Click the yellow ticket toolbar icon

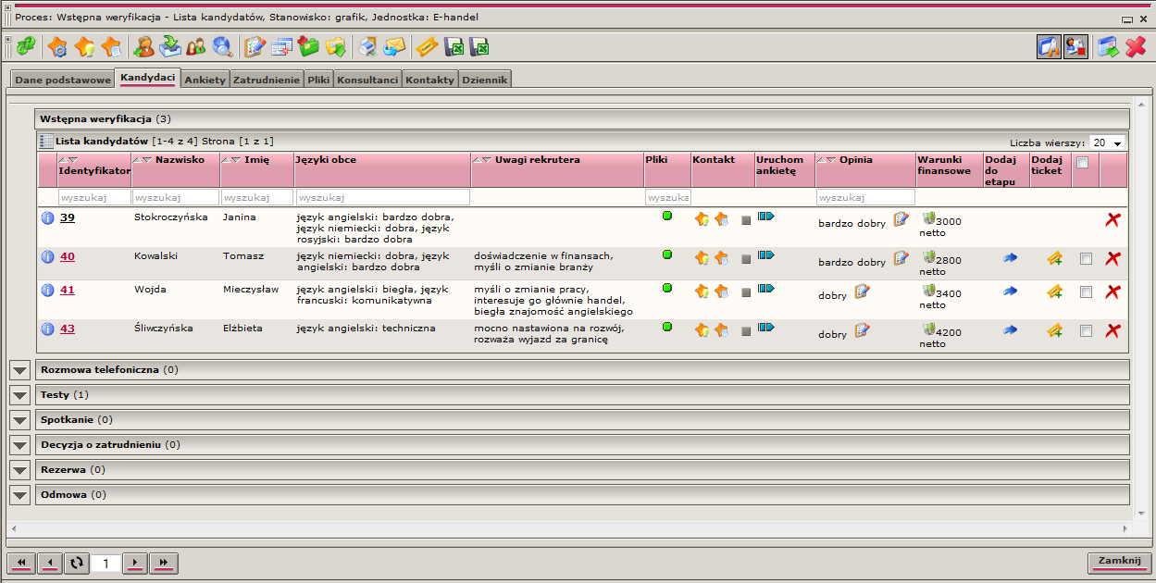tap(427, 46)
